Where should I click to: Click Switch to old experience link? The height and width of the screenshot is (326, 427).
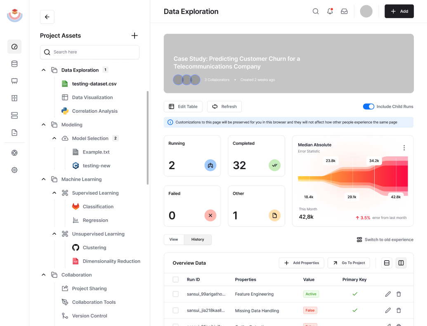click(x=385, y=240)
